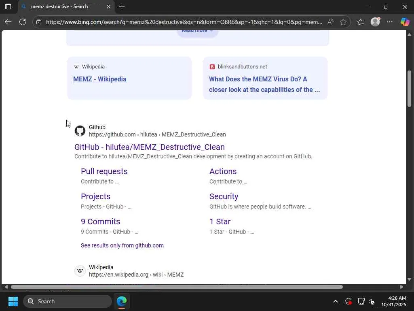Refresh the current page

click(x=23, y=22)
